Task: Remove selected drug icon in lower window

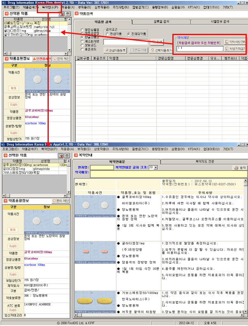Action: [61, 156]
